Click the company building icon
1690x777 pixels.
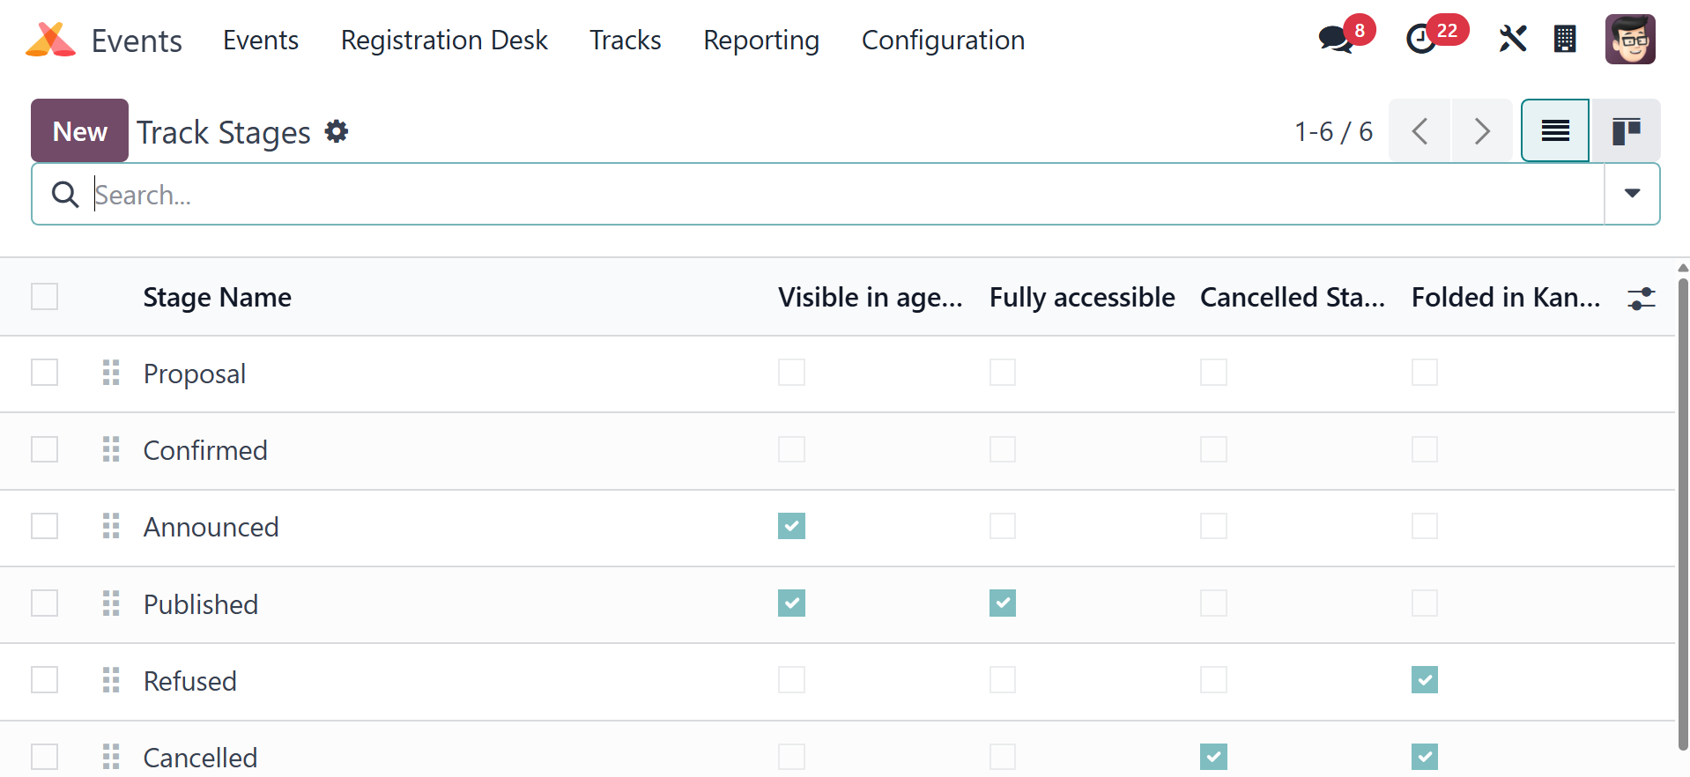click(x=1565, y=39)
